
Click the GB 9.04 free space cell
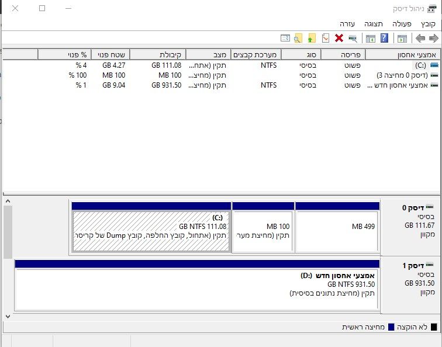[113, 85]
